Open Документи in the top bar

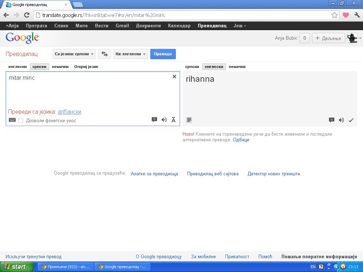149,25
